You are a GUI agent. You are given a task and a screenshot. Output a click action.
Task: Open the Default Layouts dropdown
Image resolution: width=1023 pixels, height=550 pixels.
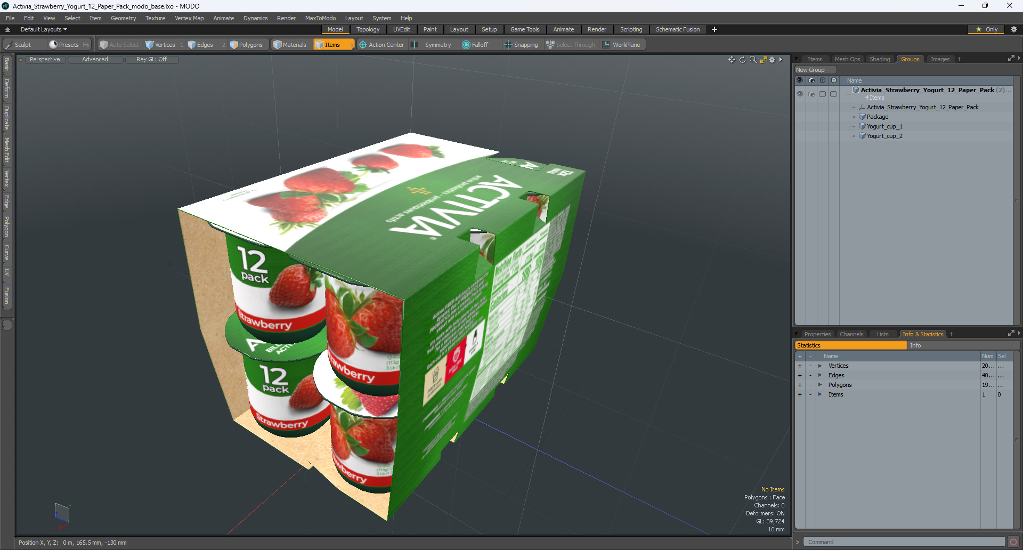(x=44, y=29)
